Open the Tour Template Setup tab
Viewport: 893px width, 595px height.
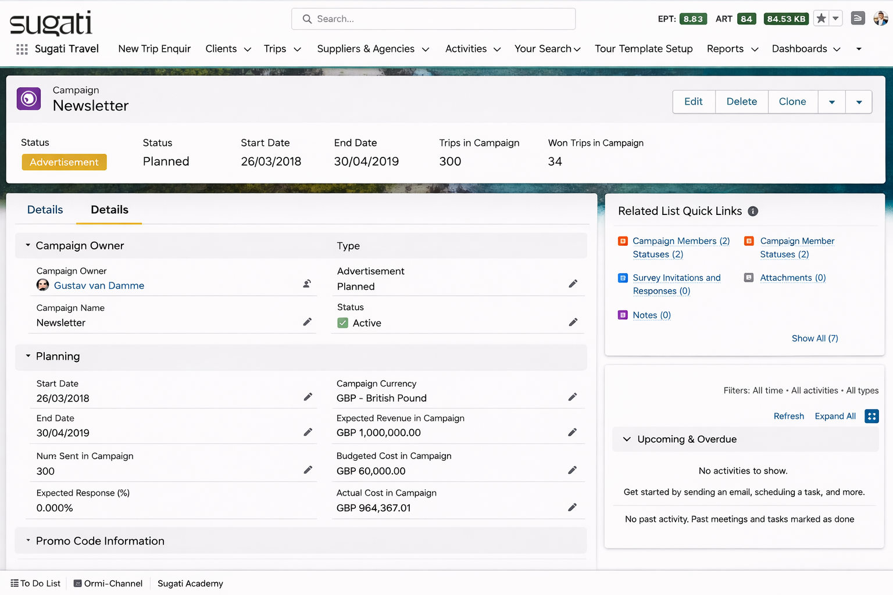click(644, 49)
